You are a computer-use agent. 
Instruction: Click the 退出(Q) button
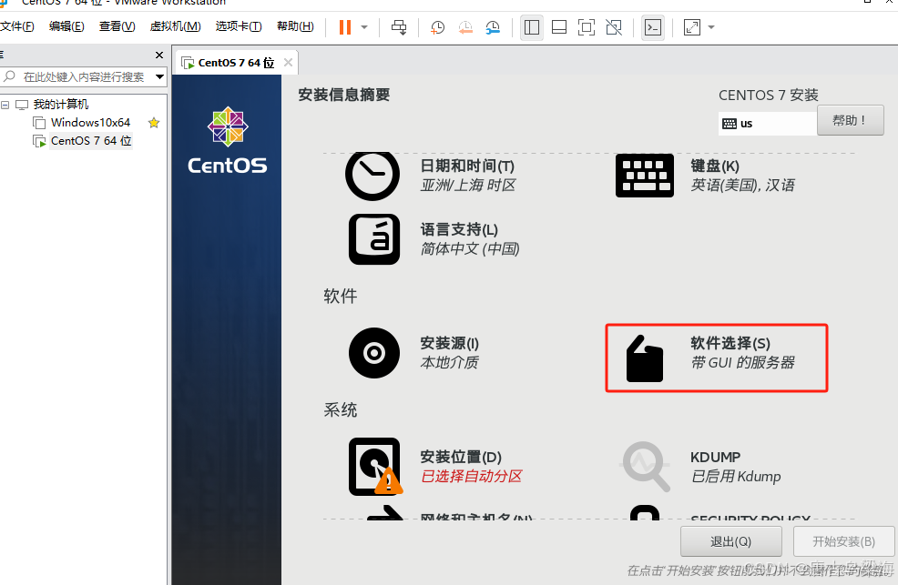click(x=730, y=541)
